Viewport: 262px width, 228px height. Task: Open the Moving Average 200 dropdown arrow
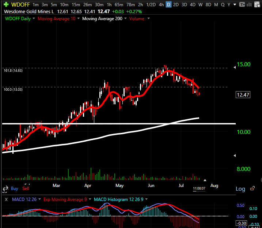[x=125, y=18]
